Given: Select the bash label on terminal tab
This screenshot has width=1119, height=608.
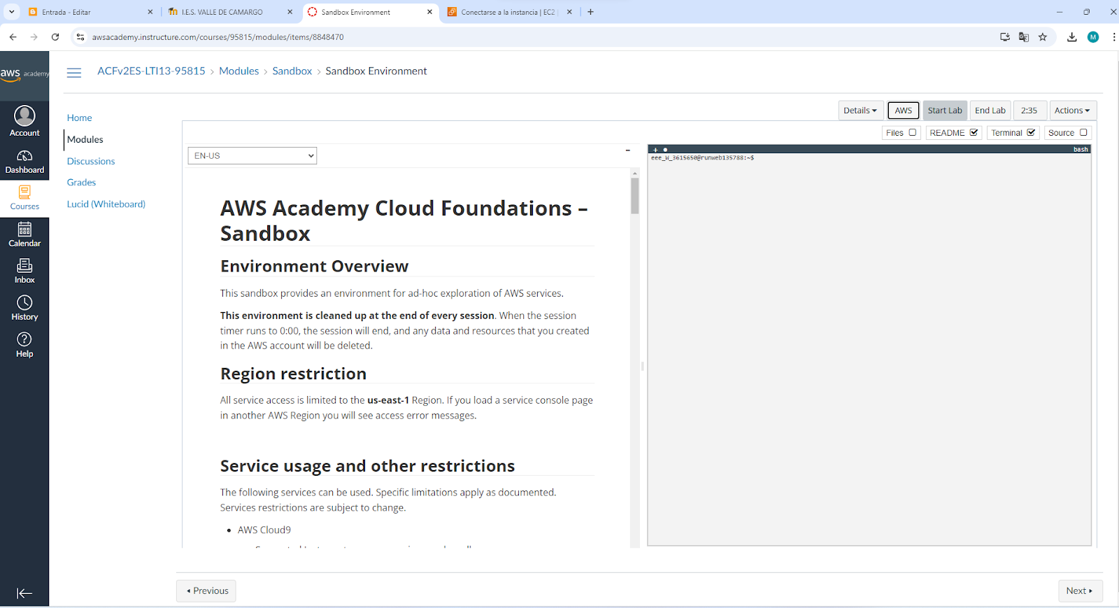Looking at the screenshot, I should (1081, 150).
